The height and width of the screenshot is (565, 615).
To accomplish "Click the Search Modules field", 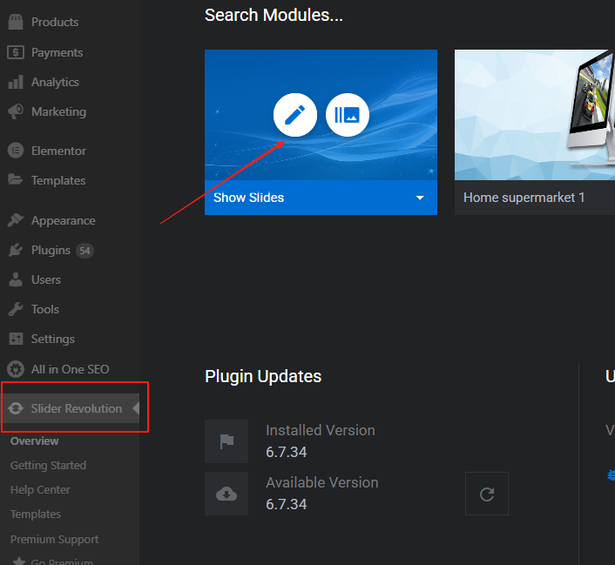I will pos(274,15).
